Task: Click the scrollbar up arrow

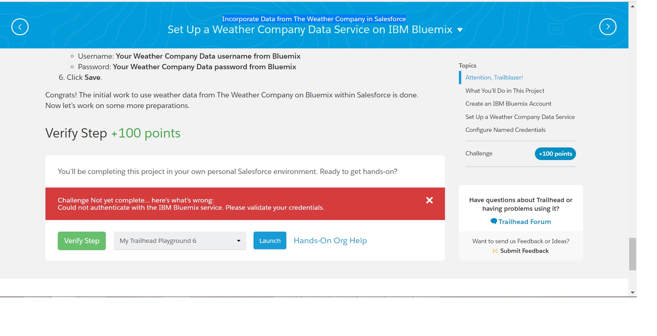Action: click(x=632, y=6)
